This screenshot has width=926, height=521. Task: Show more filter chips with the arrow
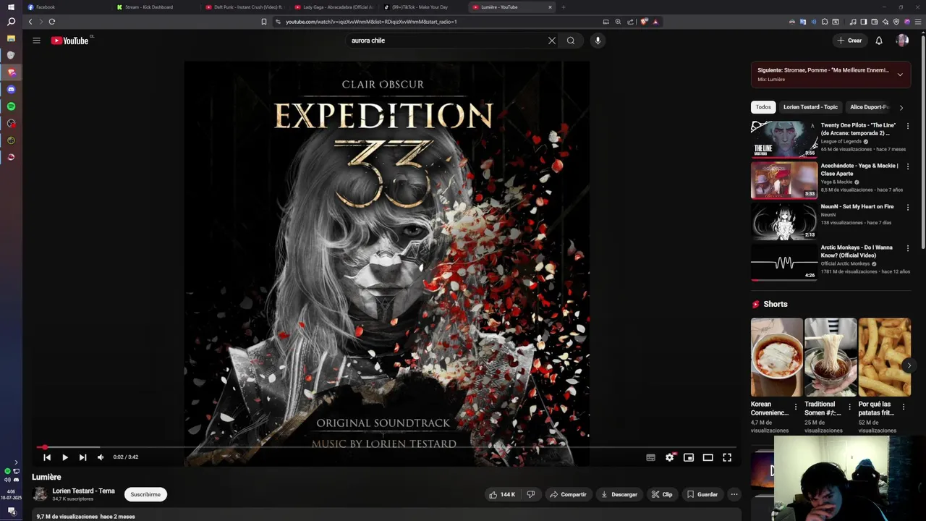(x=901, y=107)
